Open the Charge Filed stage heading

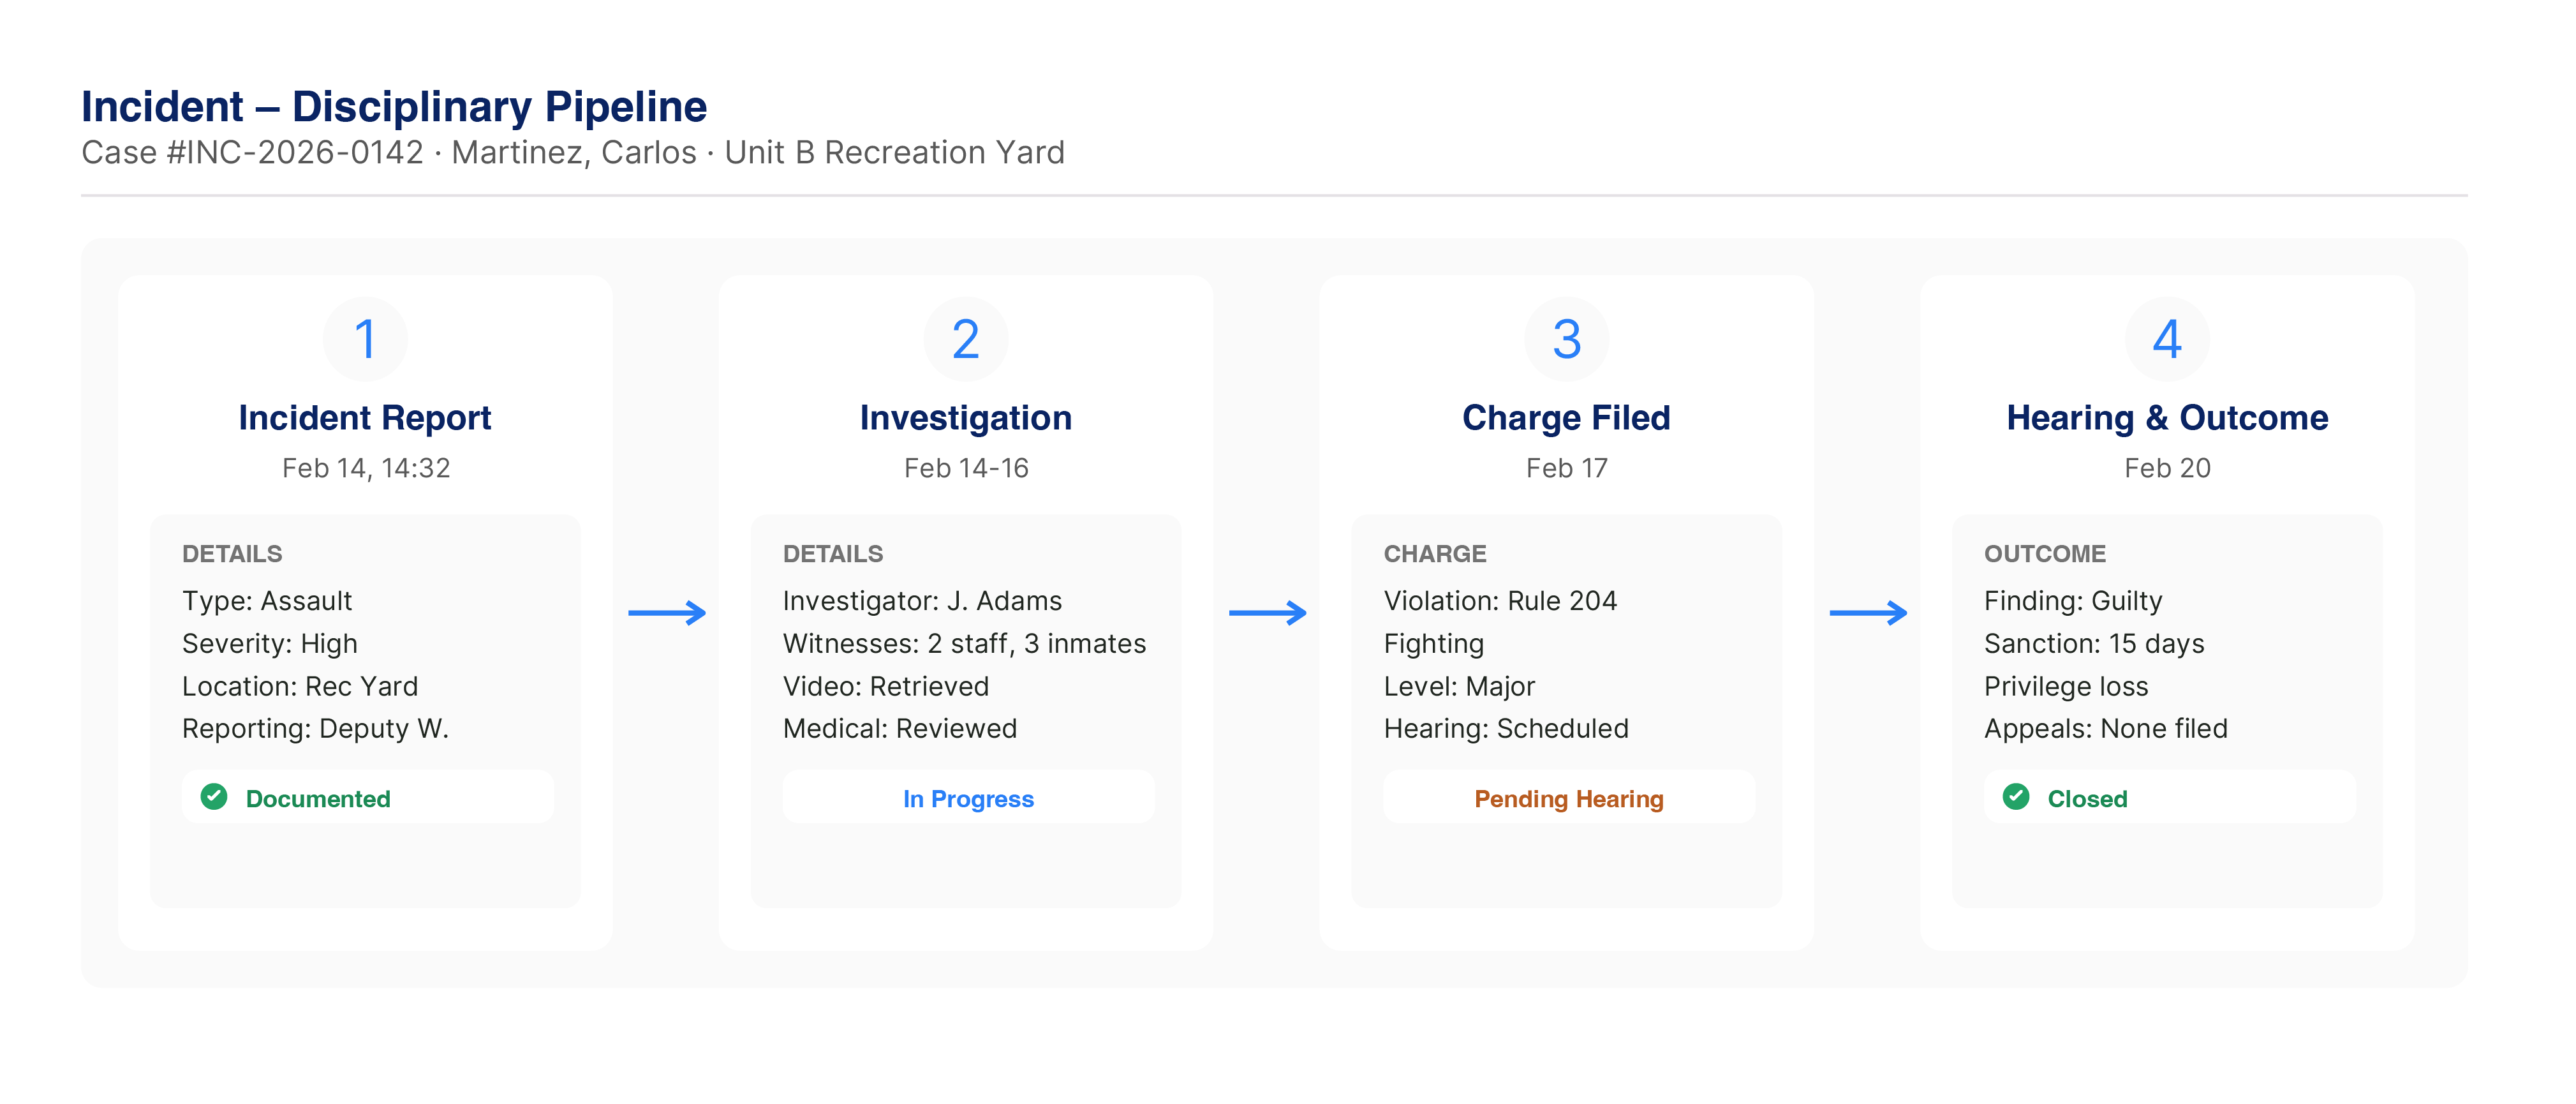(1566, 418)
